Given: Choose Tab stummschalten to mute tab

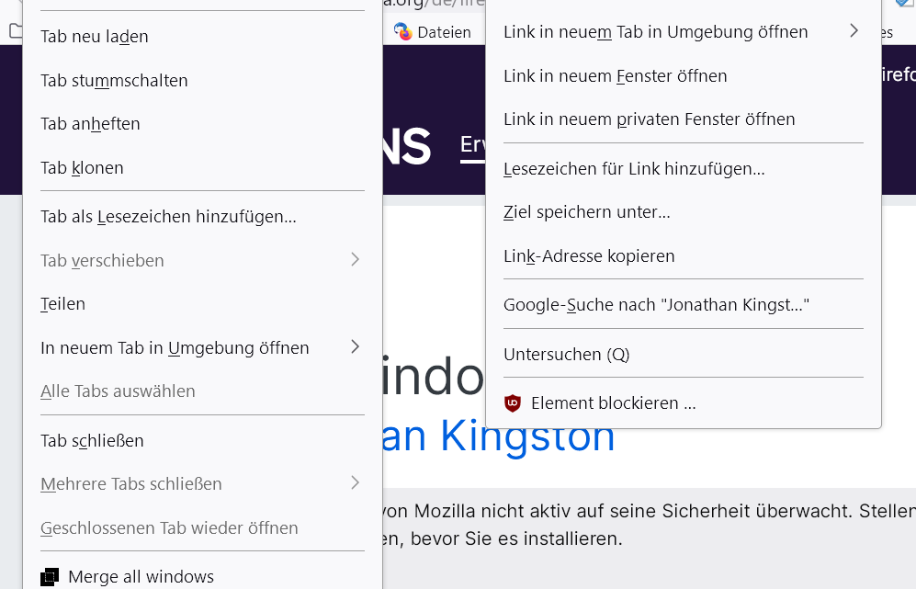Looking at the screenshot, I should pos(114,81).
